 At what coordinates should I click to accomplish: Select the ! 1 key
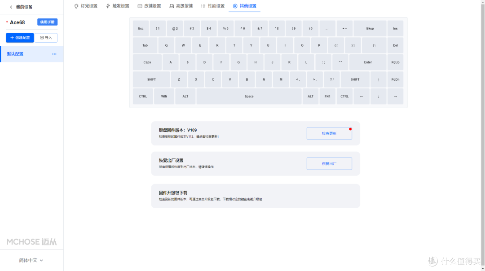pos(158,28)
